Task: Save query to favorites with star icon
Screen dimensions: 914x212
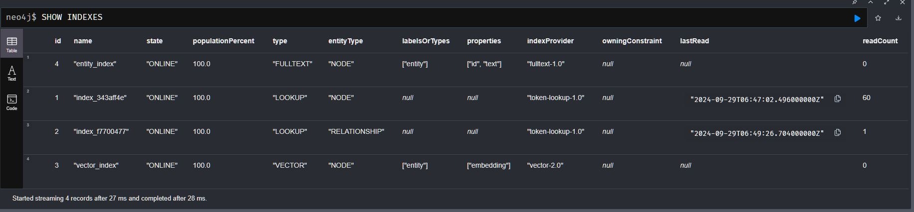Action: [878, 18]
